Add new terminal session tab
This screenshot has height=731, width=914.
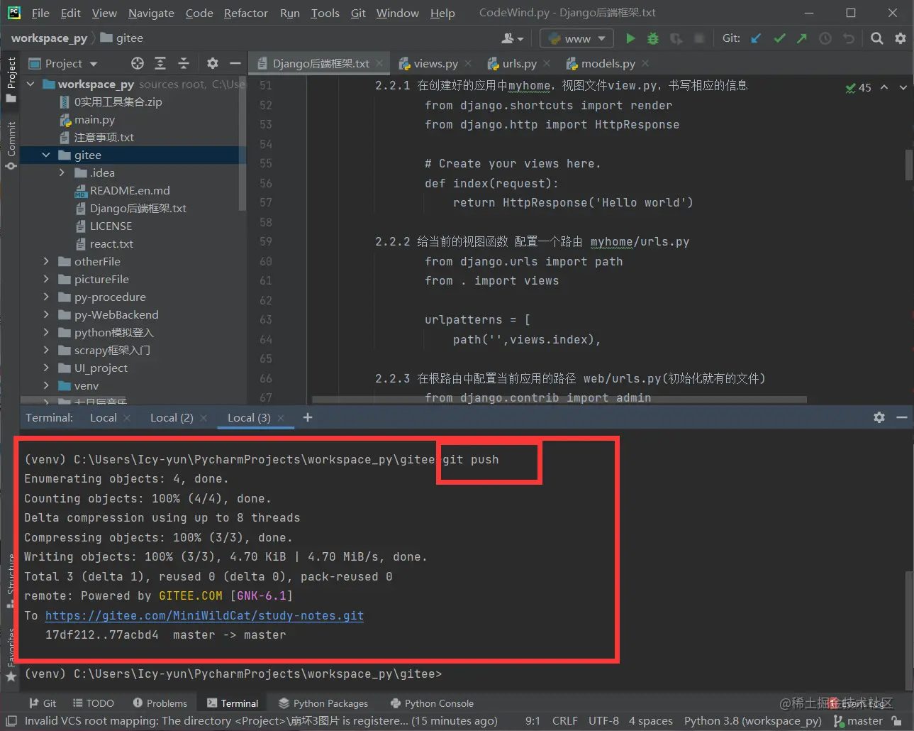(308, 417)
